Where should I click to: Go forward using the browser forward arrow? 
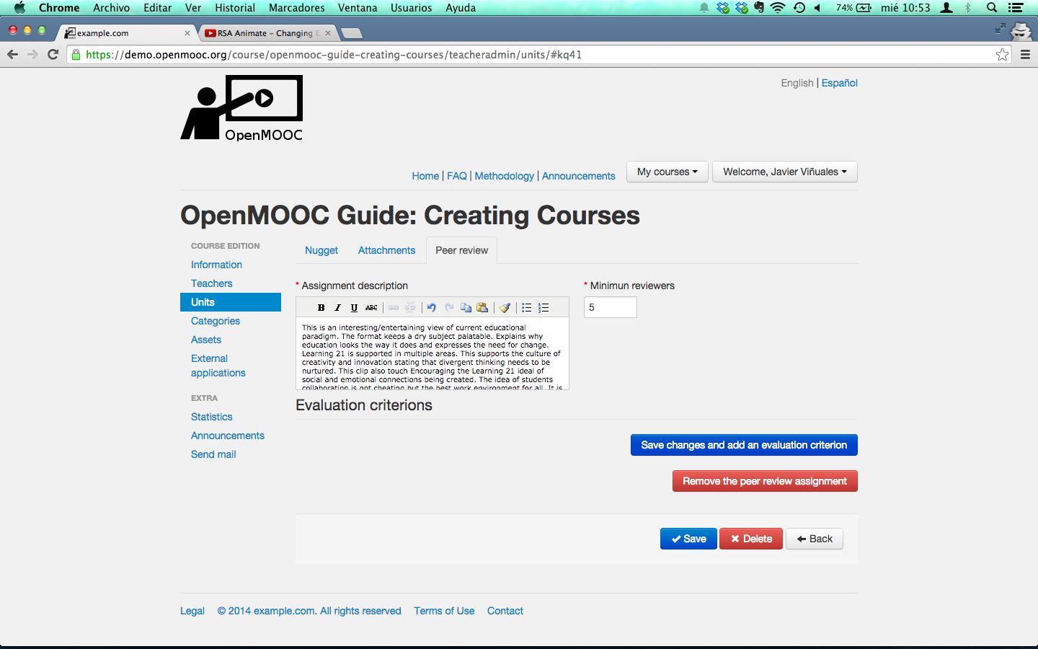(x=32, y=54)
